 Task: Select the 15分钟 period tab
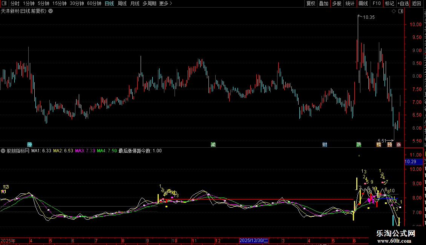tap(59, 3)
